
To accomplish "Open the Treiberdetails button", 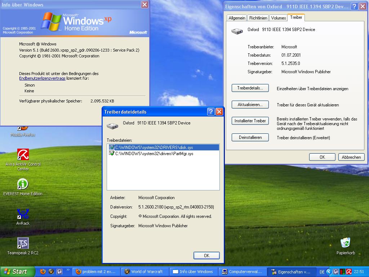I will coord(250,88).
